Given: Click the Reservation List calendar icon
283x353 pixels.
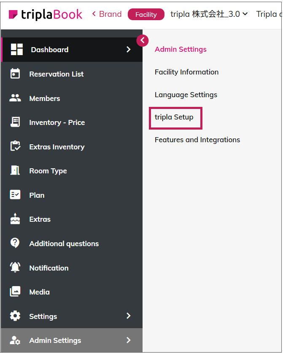Looking at the screenshot, I should [15, 74].
